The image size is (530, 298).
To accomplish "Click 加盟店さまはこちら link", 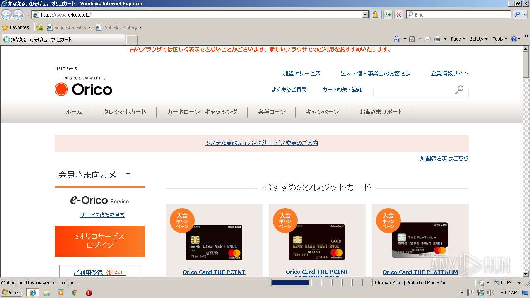I will point(444,158).
